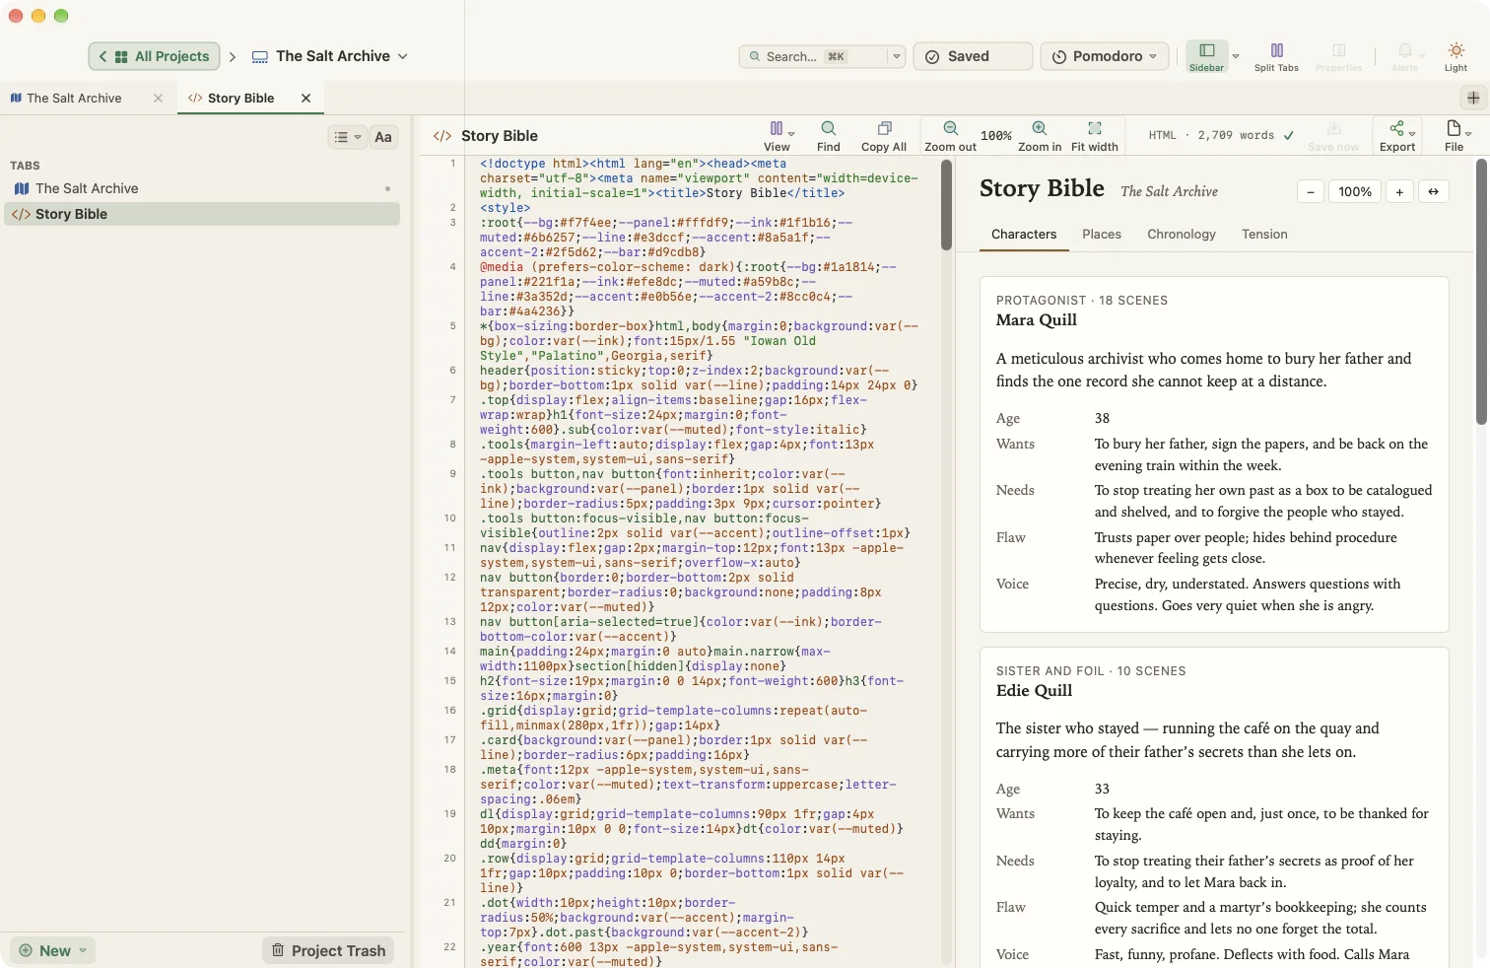
Task: Open the Project Trash
Action: 328,950
